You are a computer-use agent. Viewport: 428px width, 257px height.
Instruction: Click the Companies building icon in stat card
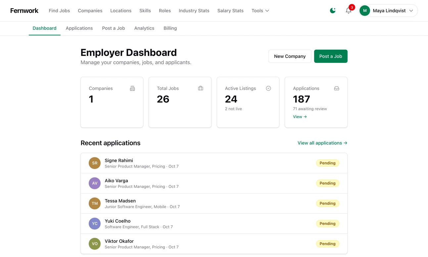132,88
